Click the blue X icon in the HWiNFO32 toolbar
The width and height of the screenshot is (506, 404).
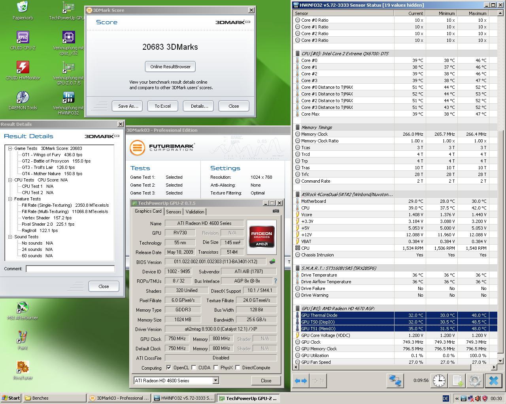(x=493, y=381)
